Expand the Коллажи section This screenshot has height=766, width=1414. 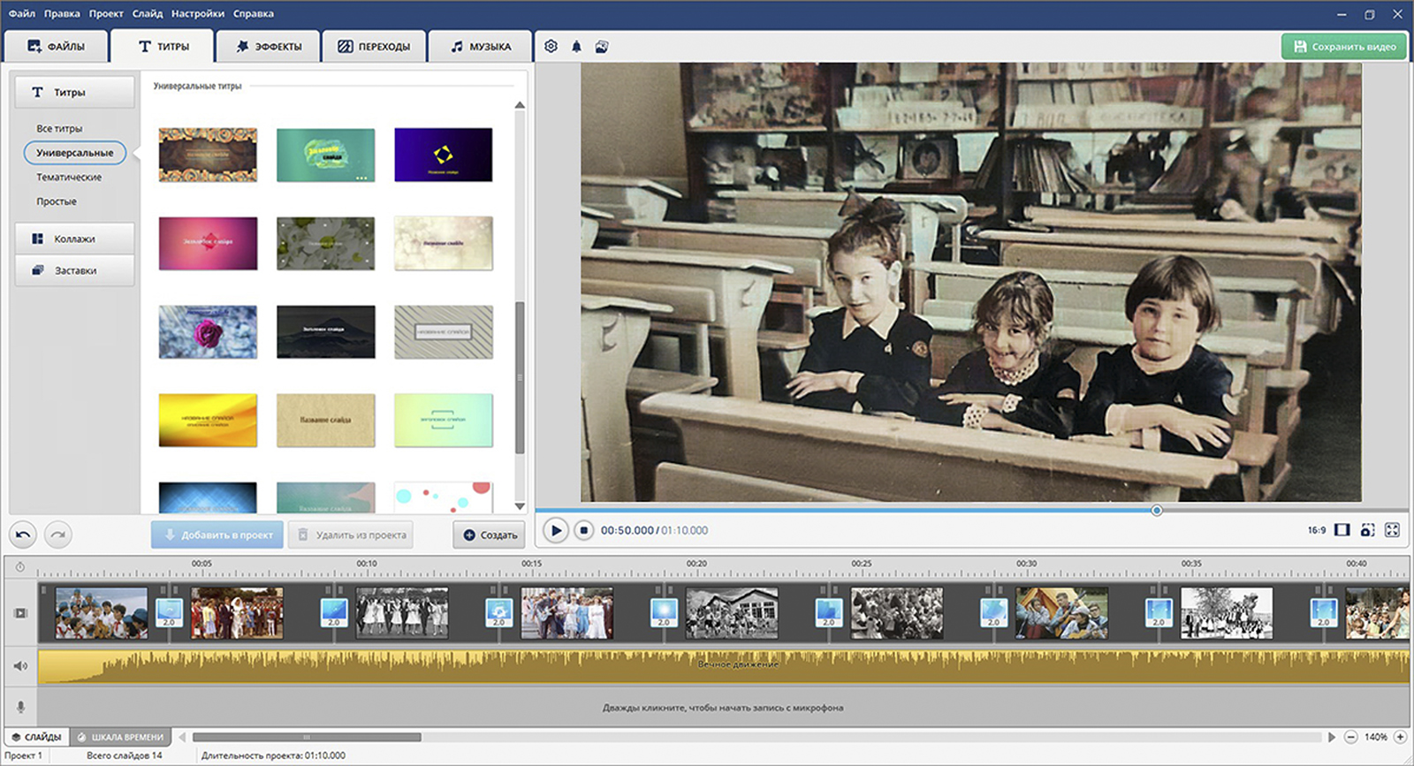[x=74, y=239]
